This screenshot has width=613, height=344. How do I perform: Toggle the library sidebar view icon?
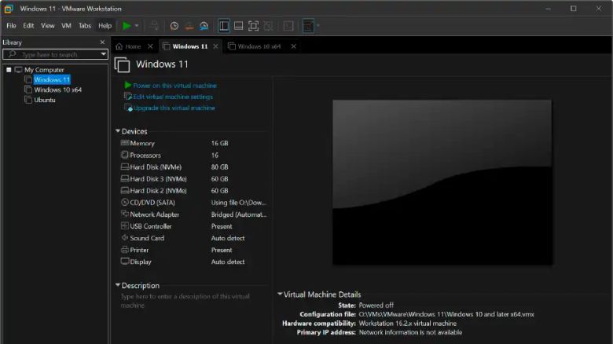224,26
